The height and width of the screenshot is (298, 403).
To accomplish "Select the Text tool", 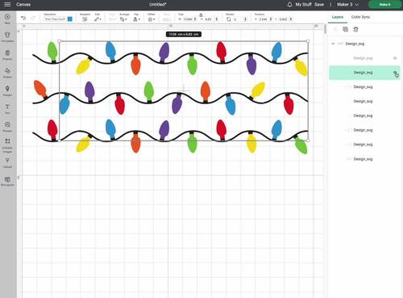I will 7,108.
